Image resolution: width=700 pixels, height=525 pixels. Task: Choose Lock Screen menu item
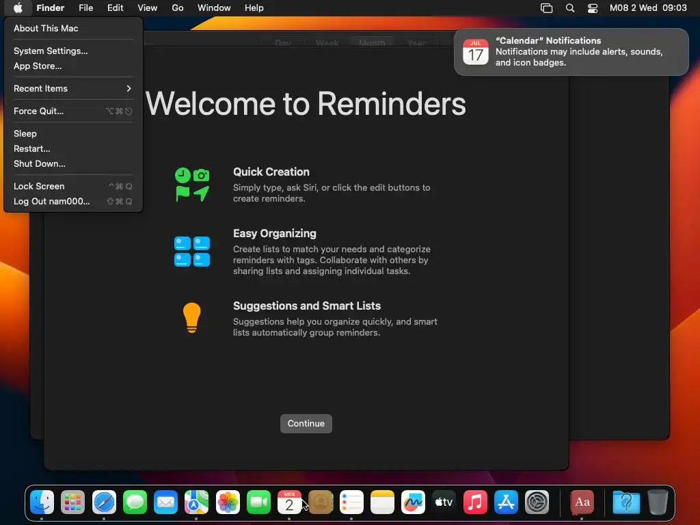click(x=73, y=186)
